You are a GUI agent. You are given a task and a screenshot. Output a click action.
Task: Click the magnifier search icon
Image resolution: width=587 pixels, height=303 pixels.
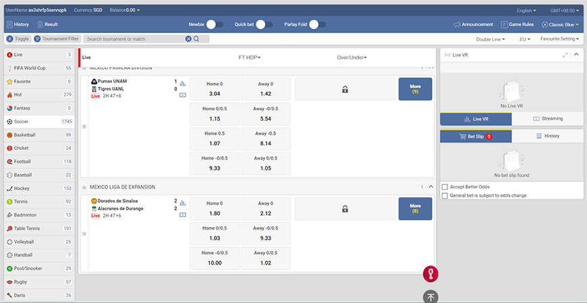click(196, 39)
